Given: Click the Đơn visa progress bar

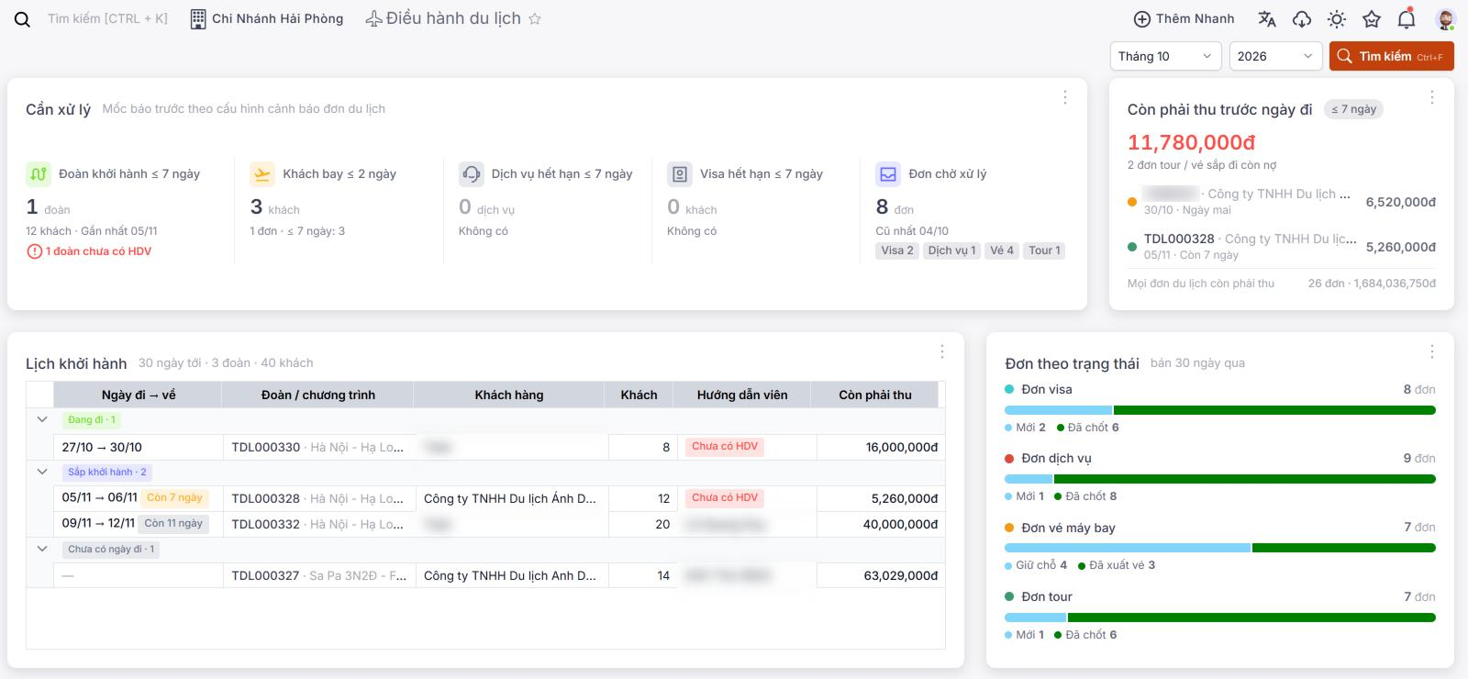Looking at the screenshot, I should click(x=1220, y=410).
